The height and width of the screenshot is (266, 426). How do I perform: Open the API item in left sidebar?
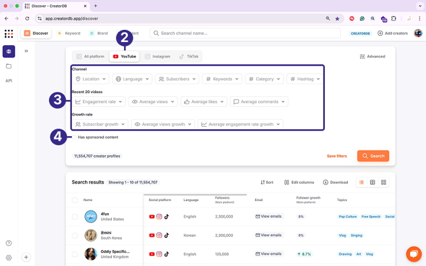click(9, 81)
